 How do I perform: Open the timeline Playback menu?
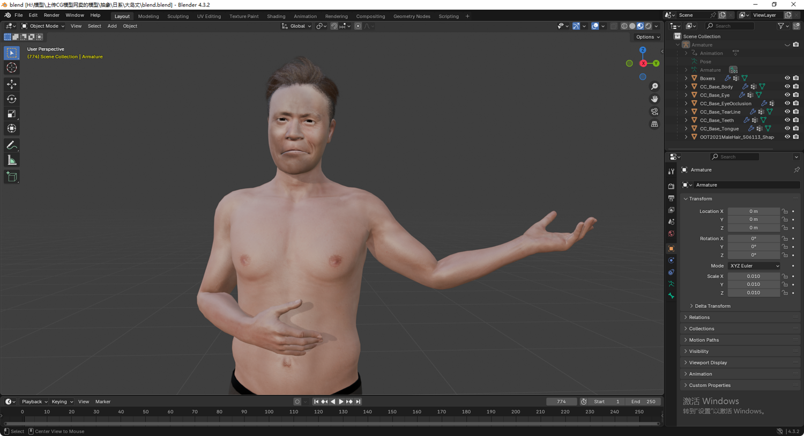(x=34, y=402)
